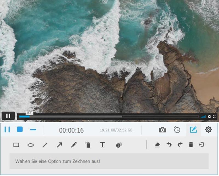Select the eraser tool
219x176 pixels.
point(157,145)
